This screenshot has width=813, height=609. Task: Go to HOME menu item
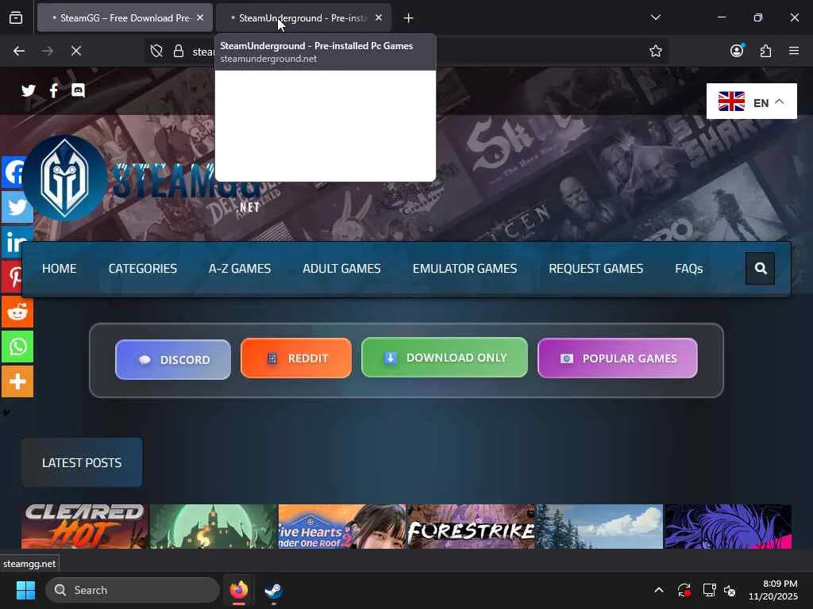click(59, 269)
